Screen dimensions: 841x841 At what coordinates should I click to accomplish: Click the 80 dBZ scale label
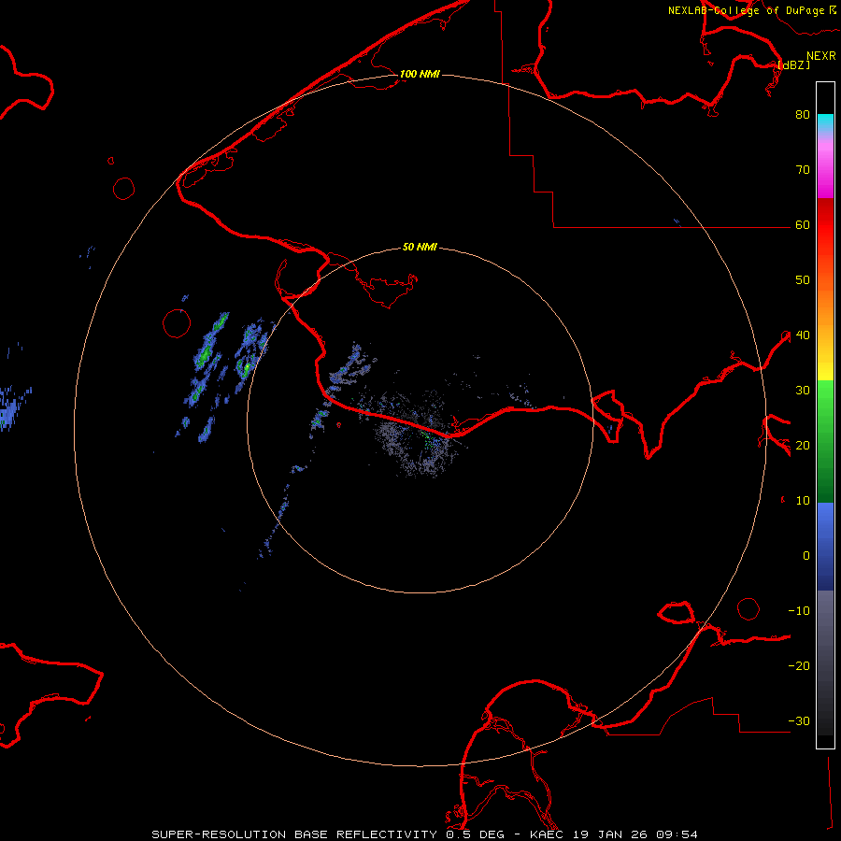[x=803, y=114]
